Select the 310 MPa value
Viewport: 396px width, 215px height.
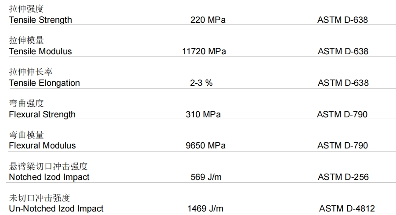tap(203, 114)
